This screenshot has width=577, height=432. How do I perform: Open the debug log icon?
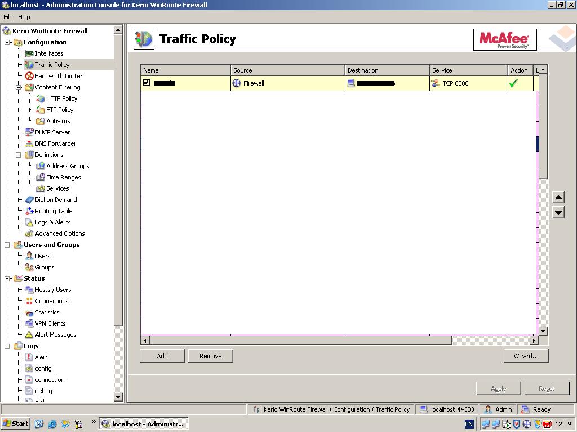click(x=29, y=391)
